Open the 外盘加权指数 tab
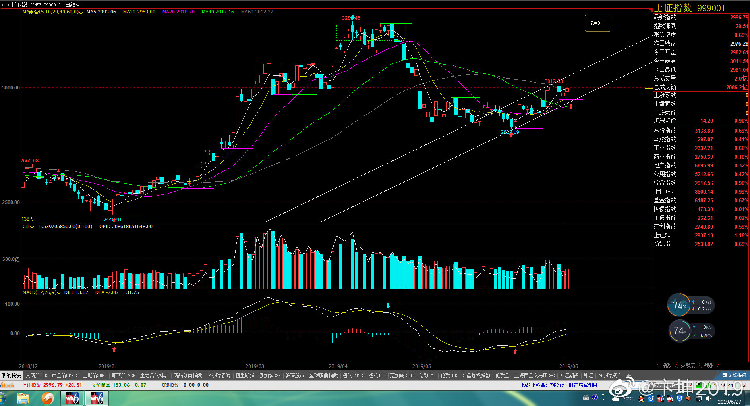Screen dimensions: 750x406 point(476,375)
